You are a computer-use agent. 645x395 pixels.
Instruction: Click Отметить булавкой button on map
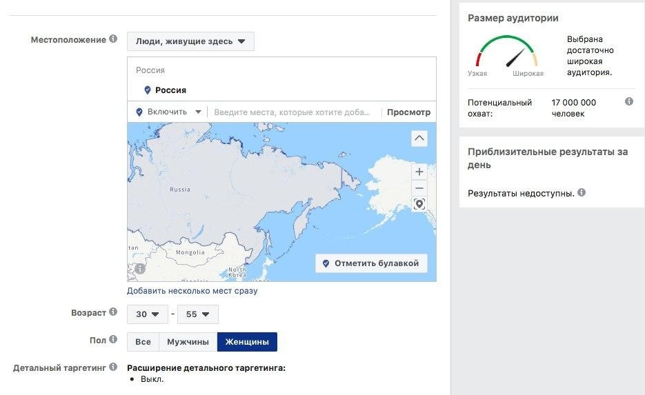(371, 263)
